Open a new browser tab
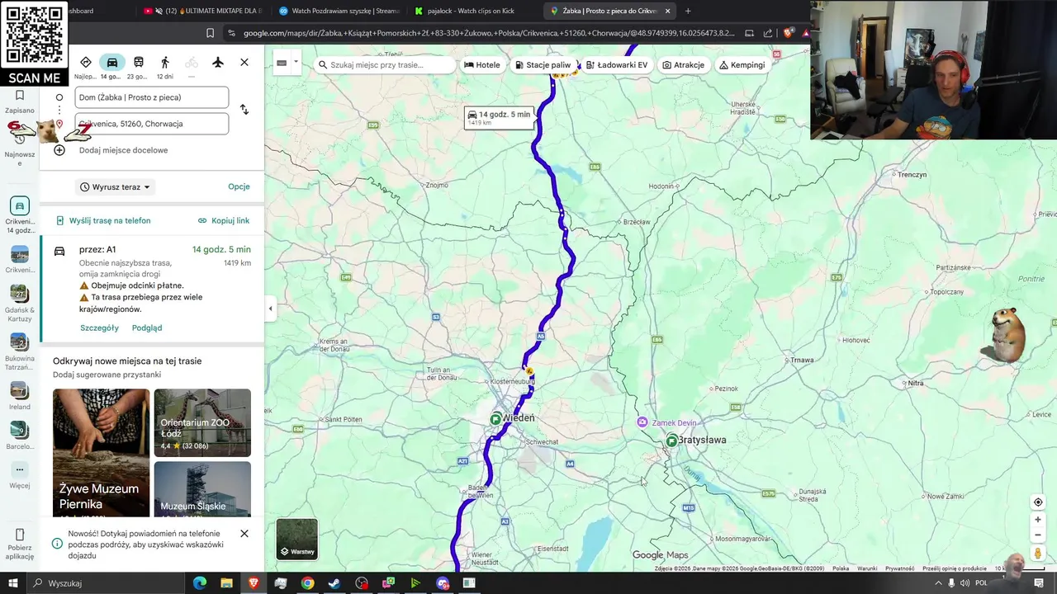The image size is (1057, 594). [x=688, y=11]
